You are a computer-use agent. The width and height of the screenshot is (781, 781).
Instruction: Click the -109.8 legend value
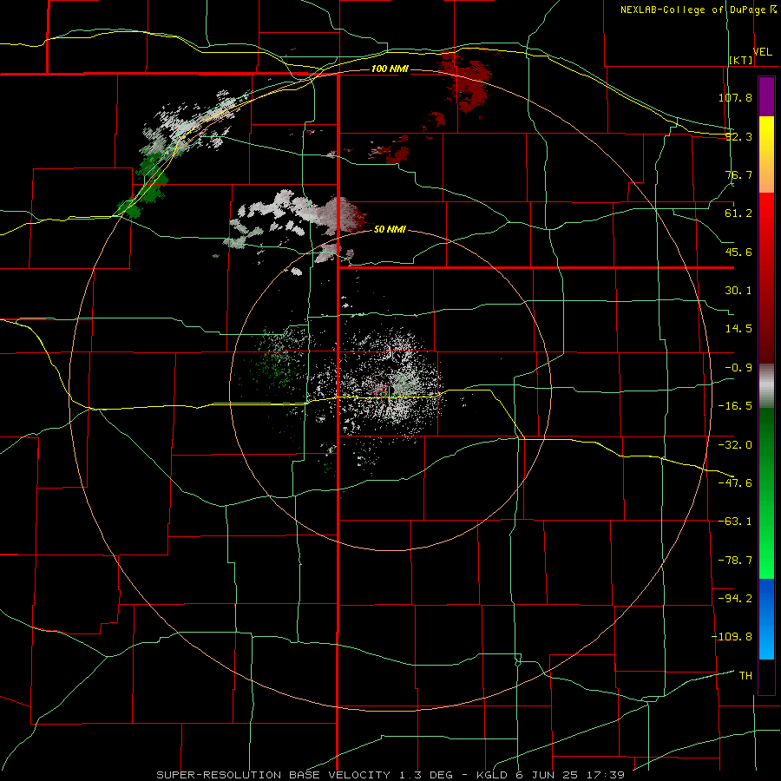click(x=732, y=637)
